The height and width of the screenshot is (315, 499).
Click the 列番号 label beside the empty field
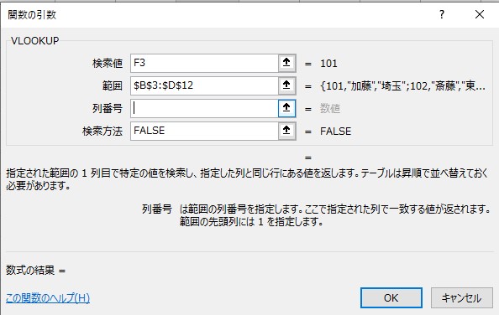click(x=108, y=108)
